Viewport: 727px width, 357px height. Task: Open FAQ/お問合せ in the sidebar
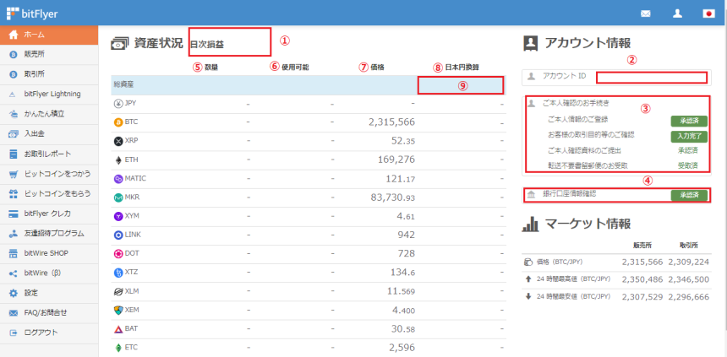pos(49,313)
